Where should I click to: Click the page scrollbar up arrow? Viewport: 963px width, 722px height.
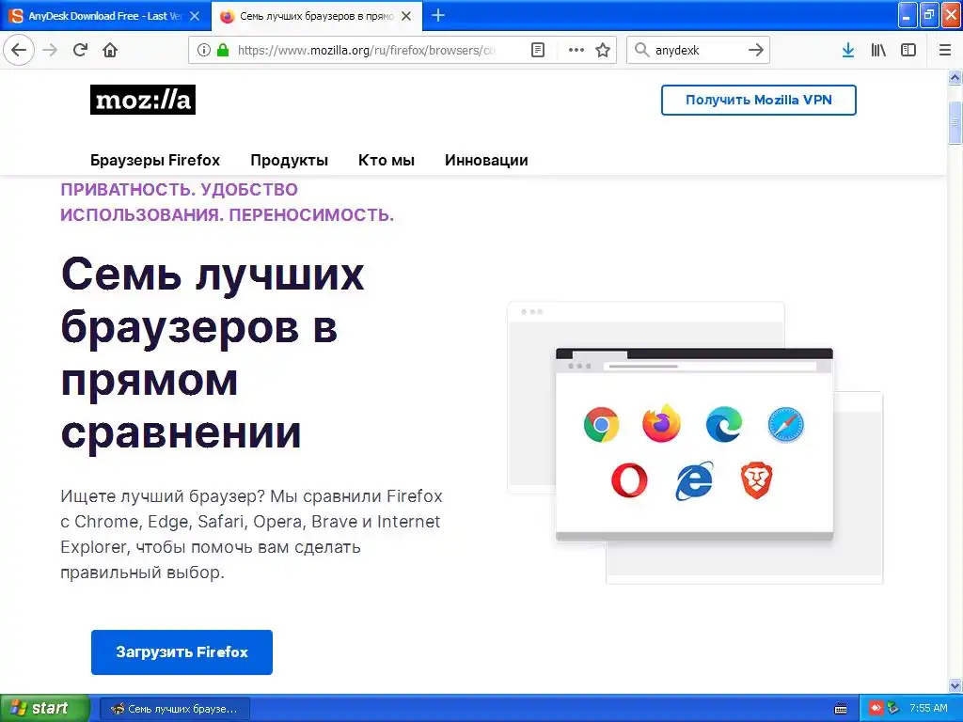click(x=955, y=77)
